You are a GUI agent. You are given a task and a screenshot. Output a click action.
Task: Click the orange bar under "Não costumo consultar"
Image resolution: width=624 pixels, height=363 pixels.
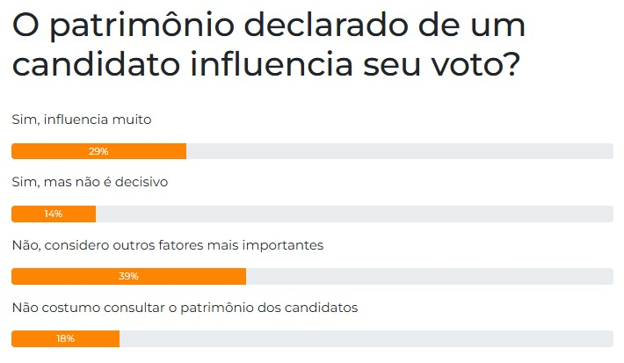click(x=65, y=338)
